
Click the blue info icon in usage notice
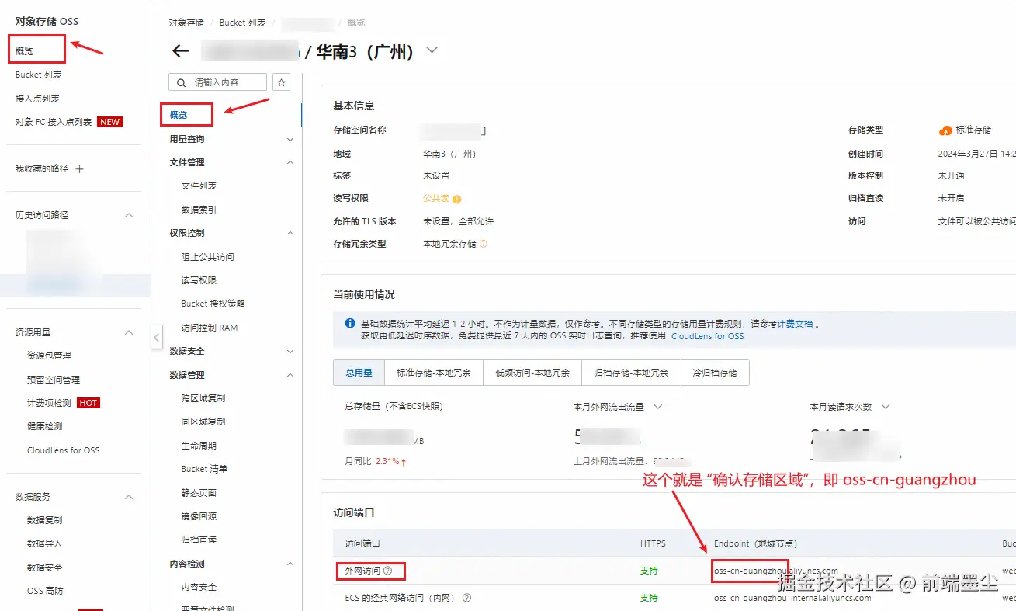(349, 323)
